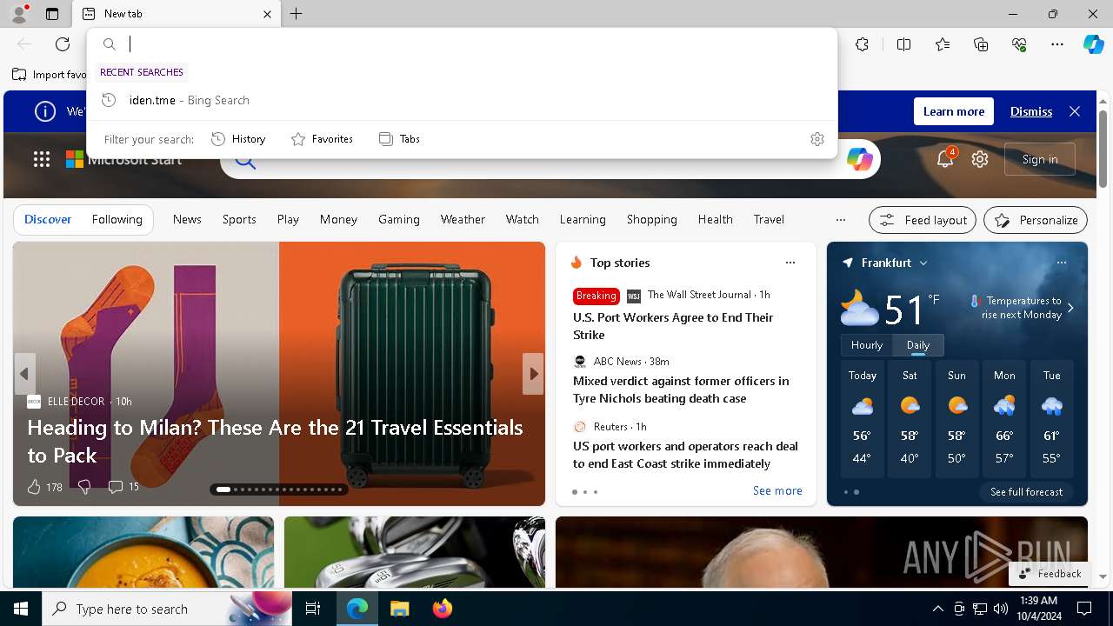Open the profile avatar icon

coord(18,14)
